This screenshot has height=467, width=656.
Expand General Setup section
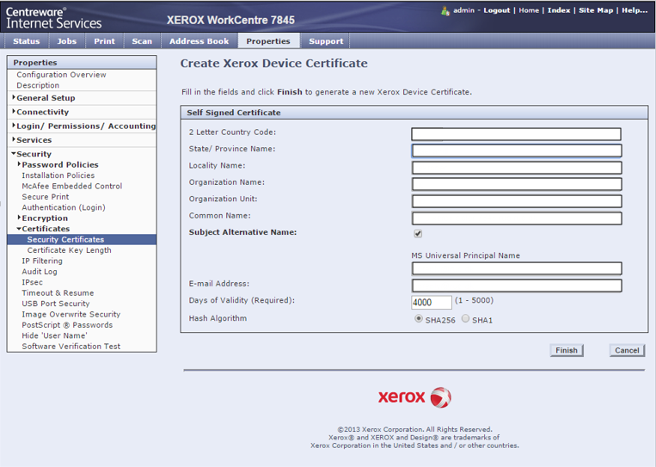[45, 98]
